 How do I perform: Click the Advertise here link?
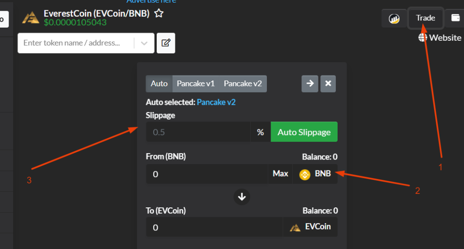click(151, 1)
